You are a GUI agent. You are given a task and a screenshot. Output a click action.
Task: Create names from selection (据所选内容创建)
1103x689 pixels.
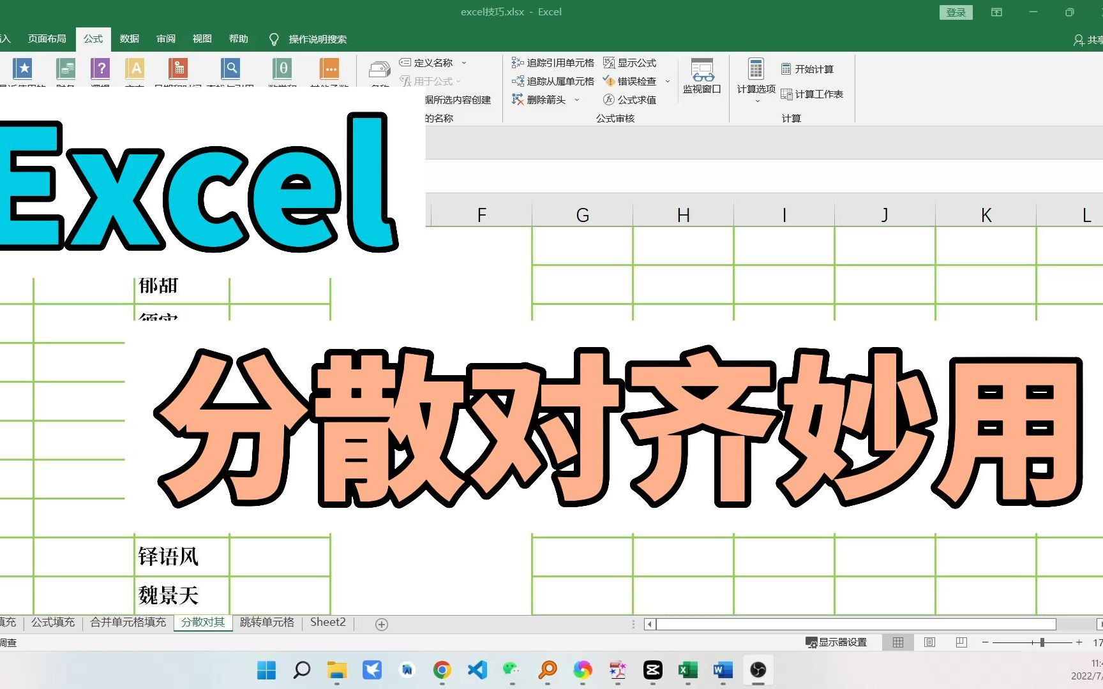[x=458, y=100]
